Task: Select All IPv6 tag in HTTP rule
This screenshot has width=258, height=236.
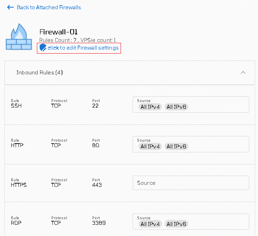Action: point(176,146)
